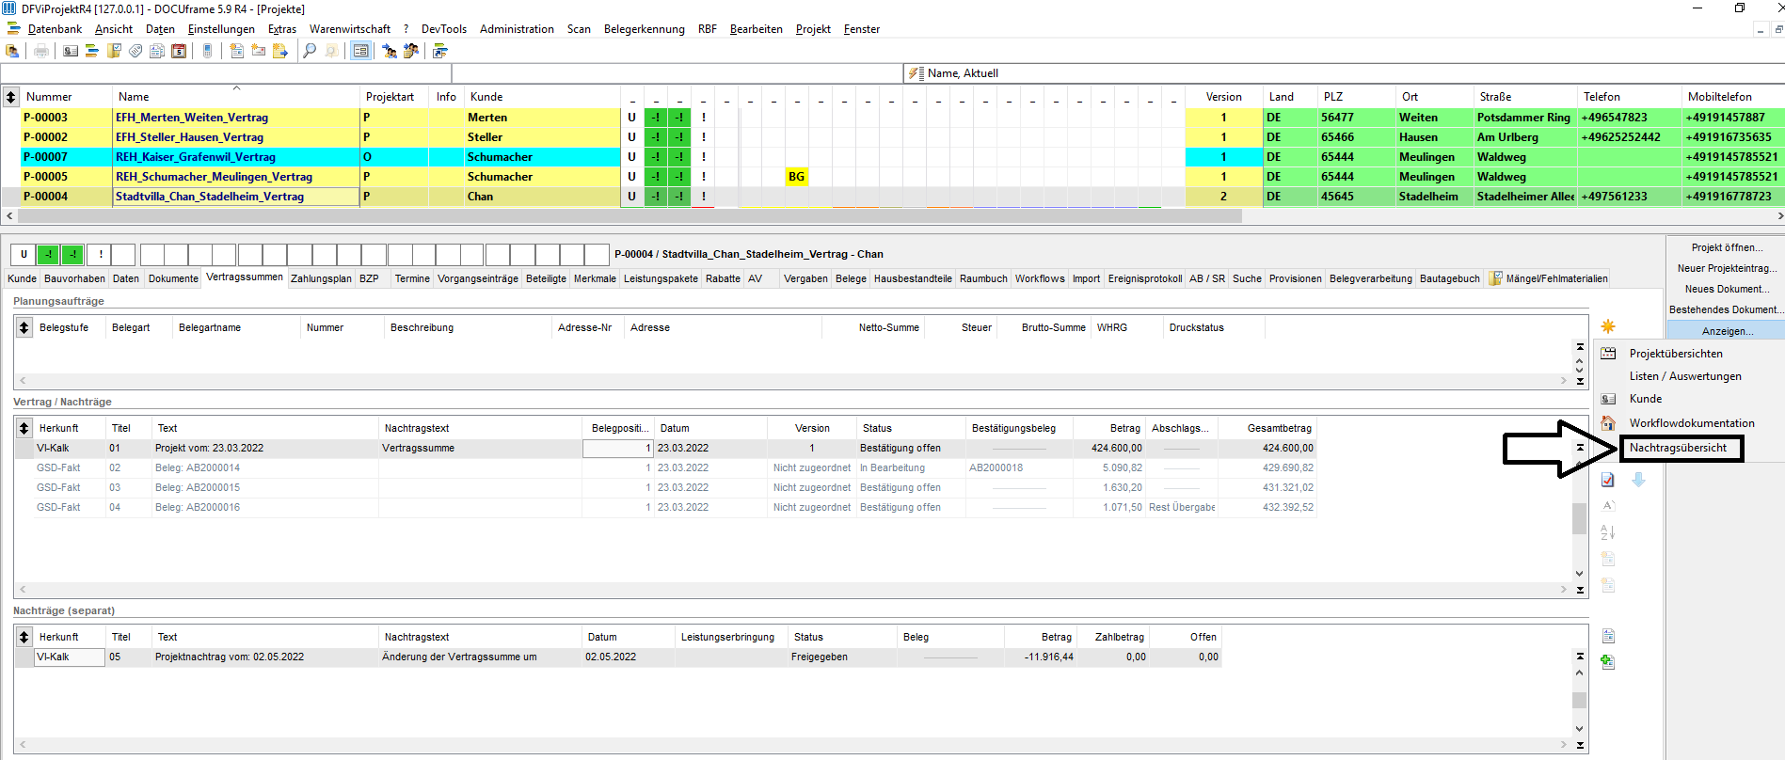Click the Bestehendes Dokument... button
This screenshot has width=1785, height=760.
point(1727,309)
